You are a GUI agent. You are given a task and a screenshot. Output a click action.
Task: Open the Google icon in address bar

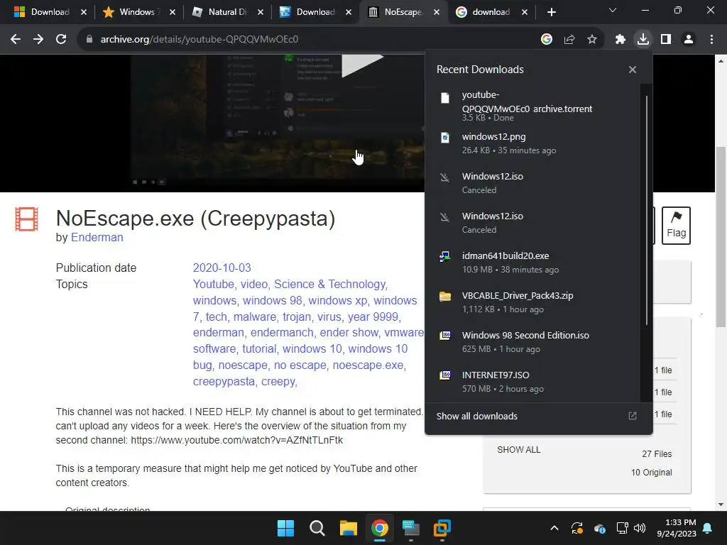click(547, 40)
